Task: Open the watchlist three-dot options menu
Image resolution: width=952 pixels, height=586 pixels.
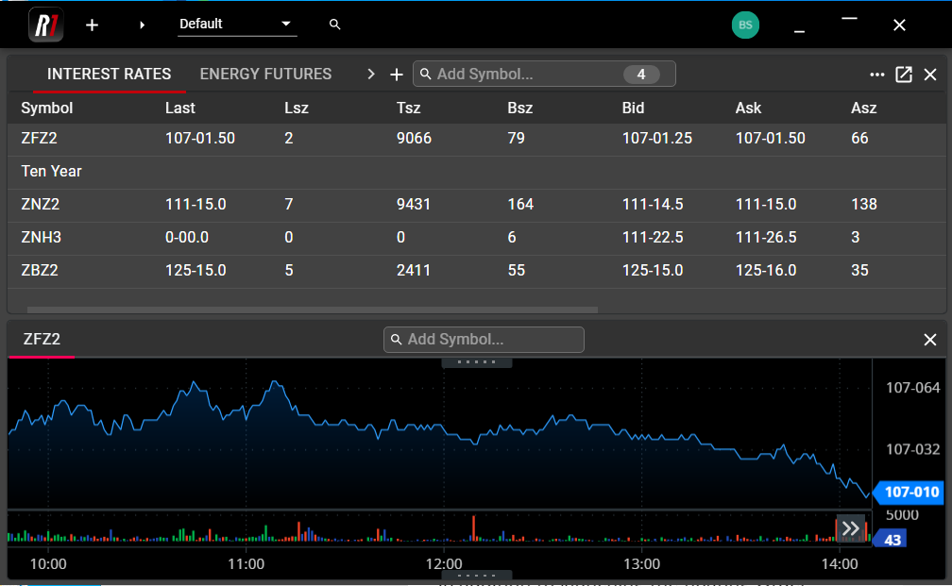Action: (877, 75)
